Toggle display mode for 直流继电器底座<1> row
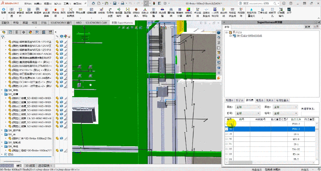 62,62
